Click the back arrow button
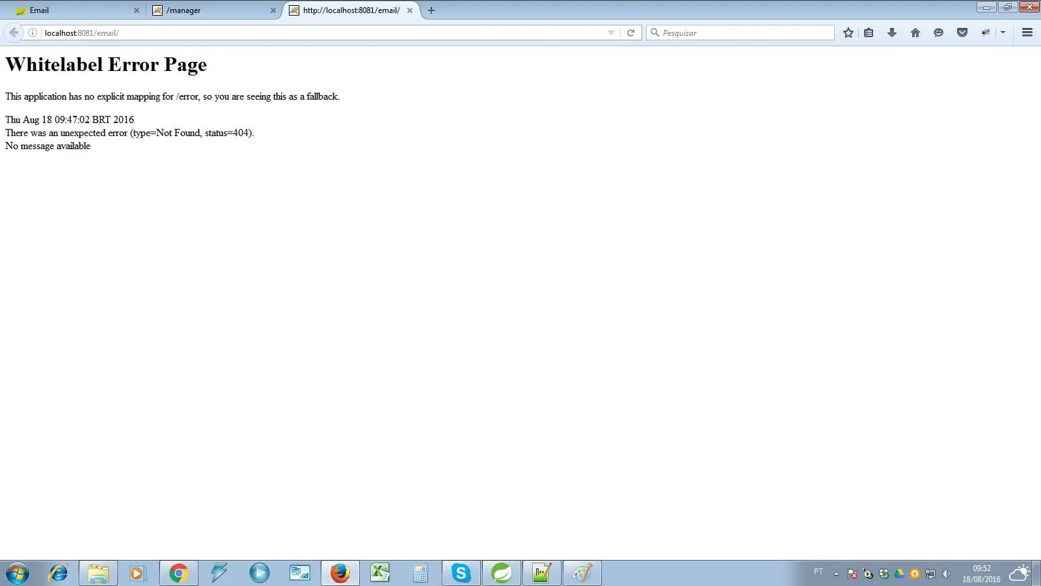The image size is (1041, 586). [14, 33]
